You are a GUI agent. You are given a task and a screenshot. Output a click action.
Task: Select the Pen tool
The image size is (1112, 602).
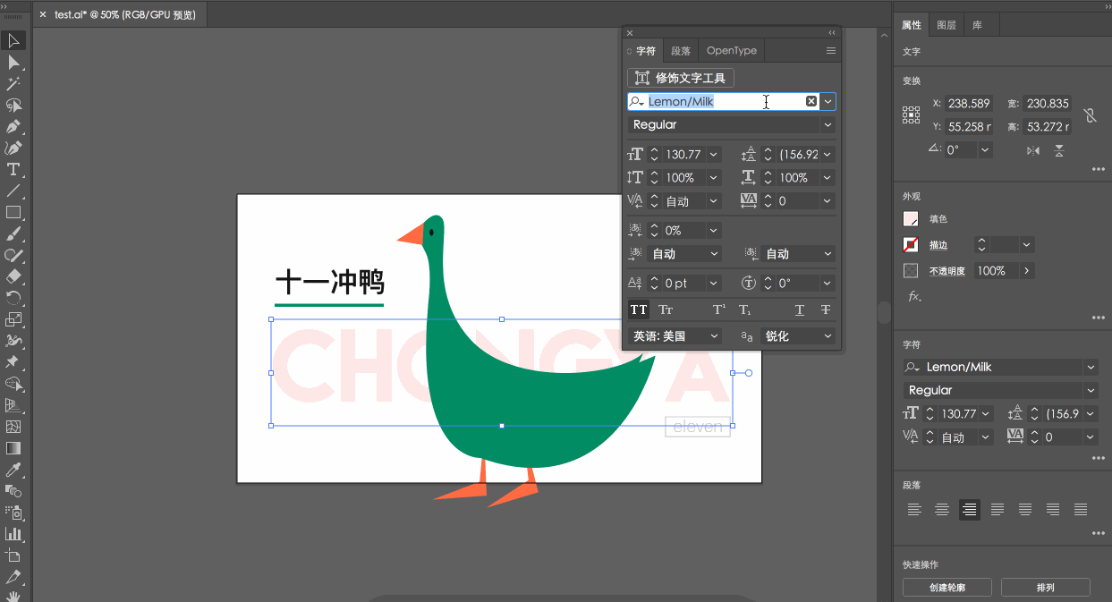coord(14,126)
